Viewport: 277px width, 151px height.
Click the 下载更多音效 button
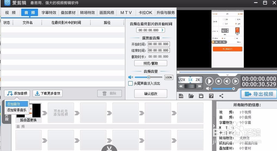click(48, 93)
